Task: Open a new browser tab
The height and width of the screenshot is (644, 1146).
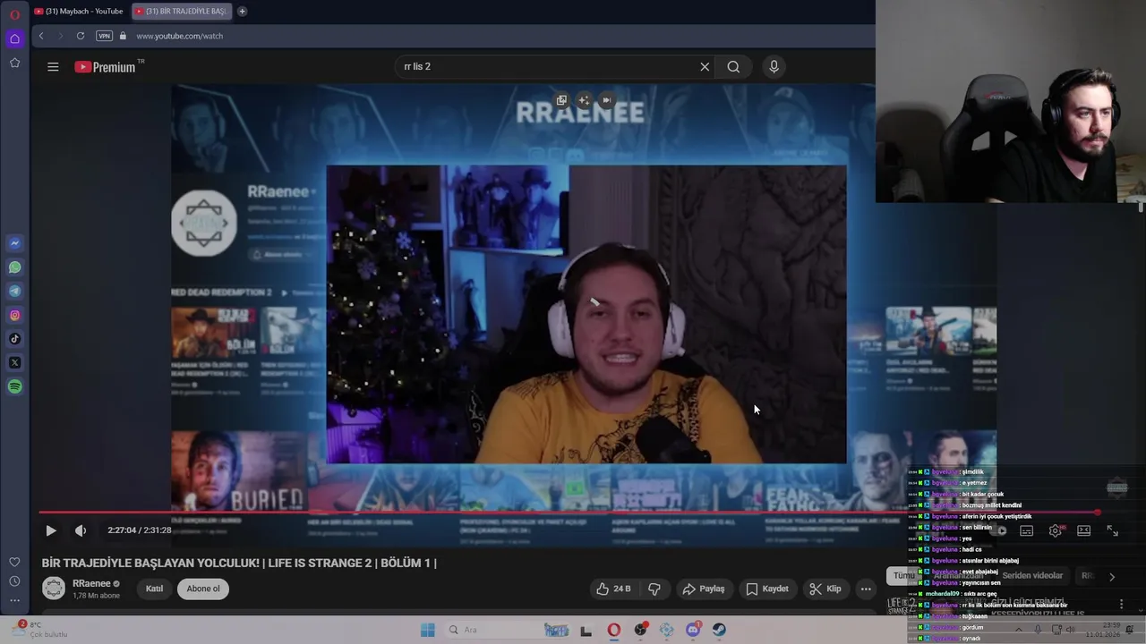Action: (242, 11)
